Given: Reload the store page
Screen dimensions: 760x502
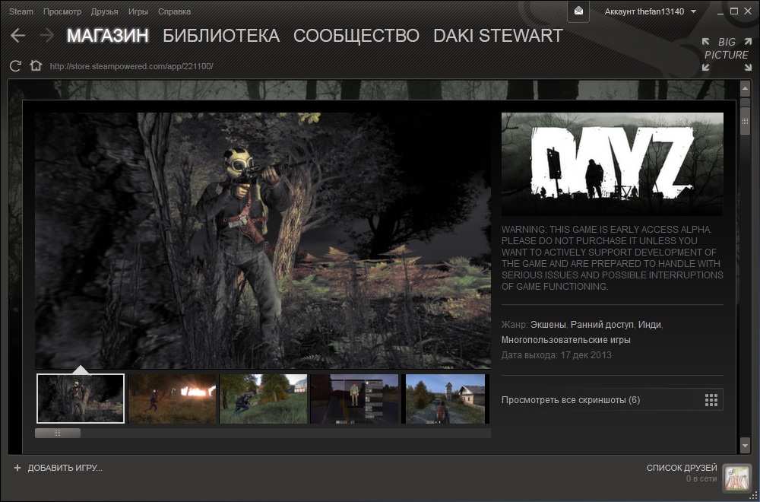Looking at the screenshot, I should coord(15,66).
